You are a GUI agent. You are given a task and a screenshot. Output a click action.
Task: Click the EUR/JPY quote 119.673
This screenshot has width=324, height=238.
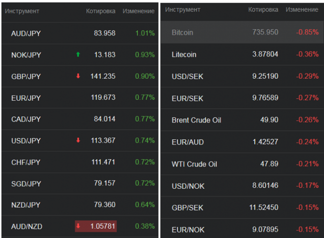click(104, 97)
